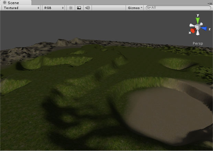This screenshot has width=213, height=151.
Task: Toggle skybox and effects picture icon
Action: pos(79,8)
